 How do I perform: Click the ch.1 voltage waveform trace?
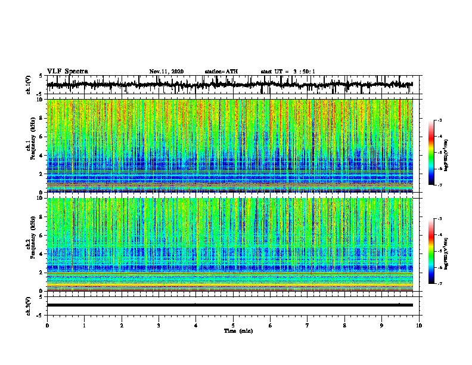click(x=229, y=85)
